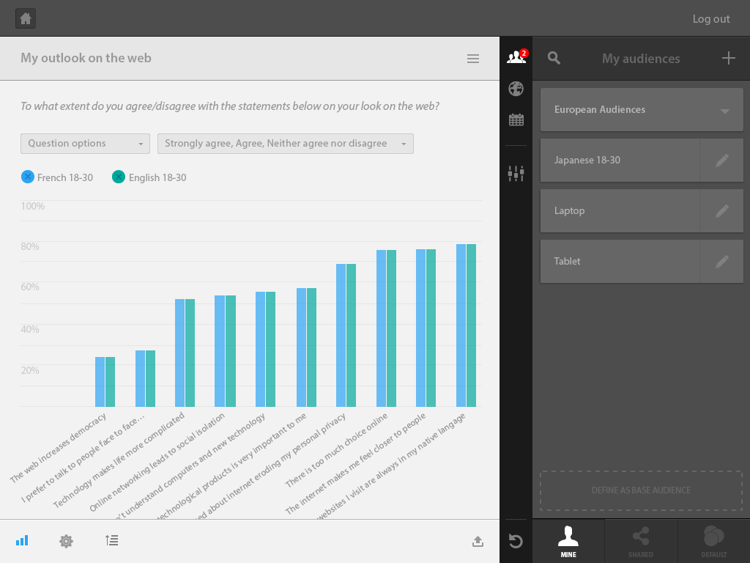The height and width of the screenshot is (563, 750).
Task: Add a new audience with plus icon
Action: 728,58
